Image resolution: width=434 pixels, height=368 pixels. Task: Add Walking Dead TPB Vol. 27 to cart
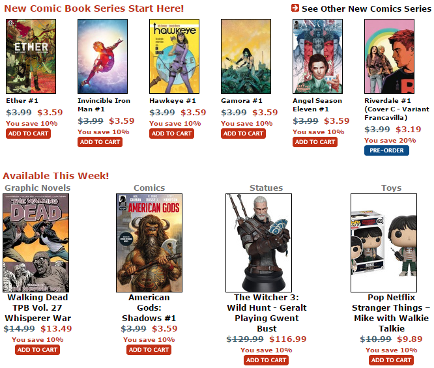tap(37, 350)
